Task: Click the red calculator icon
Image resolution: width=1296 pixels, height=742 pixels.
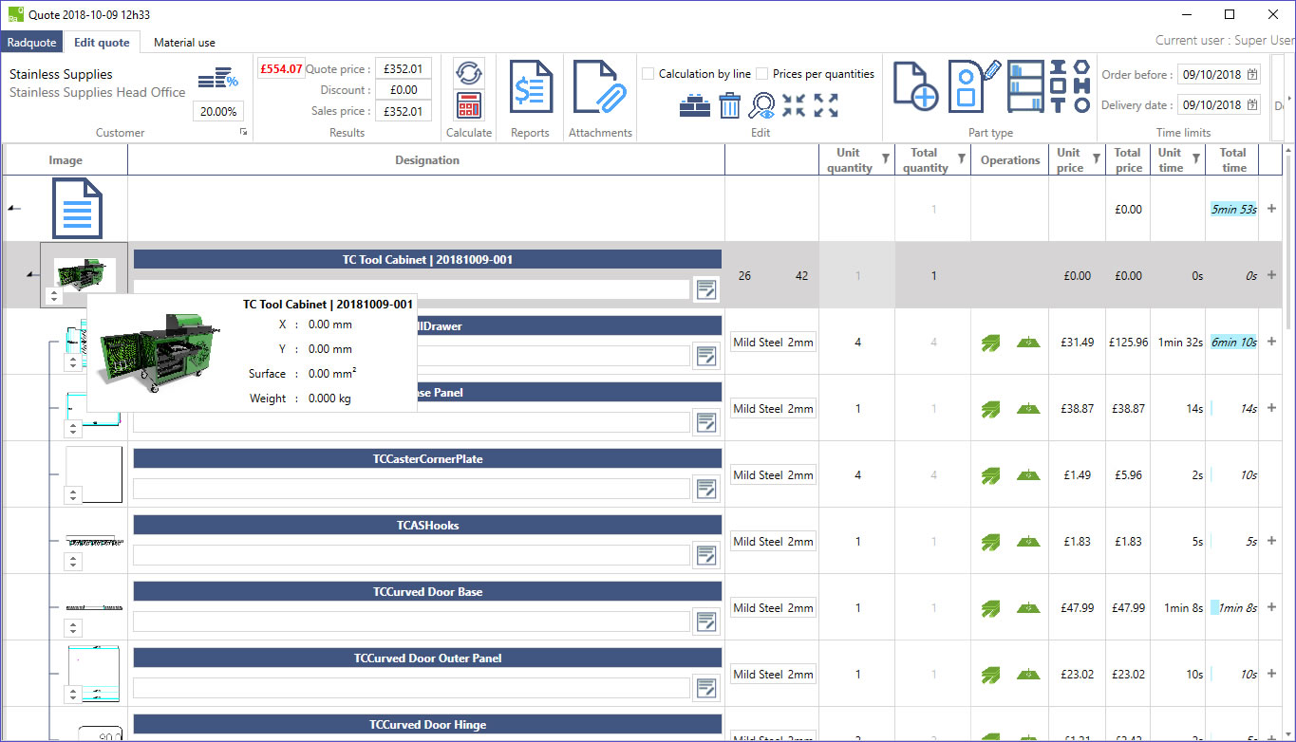Action: click(x=469, y=104)
